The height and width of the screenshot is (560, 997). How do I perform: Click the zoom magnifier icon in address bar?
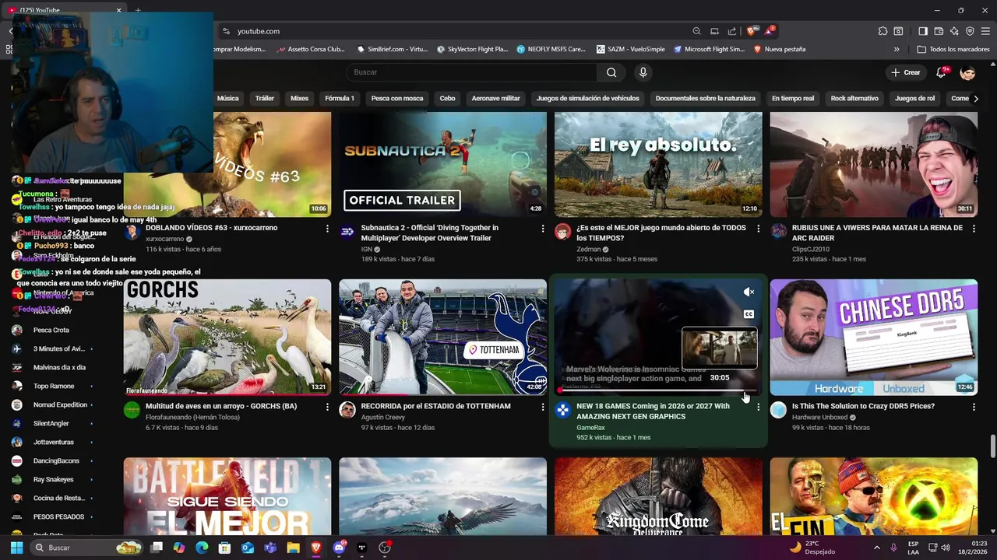click(696, 31)
